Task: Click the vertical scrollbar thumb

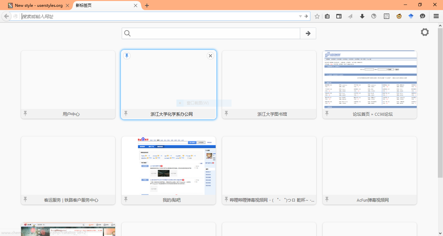Action: click(x=440, y=102)
